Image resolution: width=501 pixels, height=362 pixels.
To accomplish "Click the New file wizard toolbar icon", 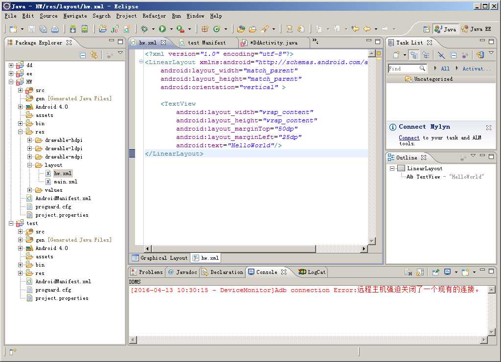I will click(13, 29).
